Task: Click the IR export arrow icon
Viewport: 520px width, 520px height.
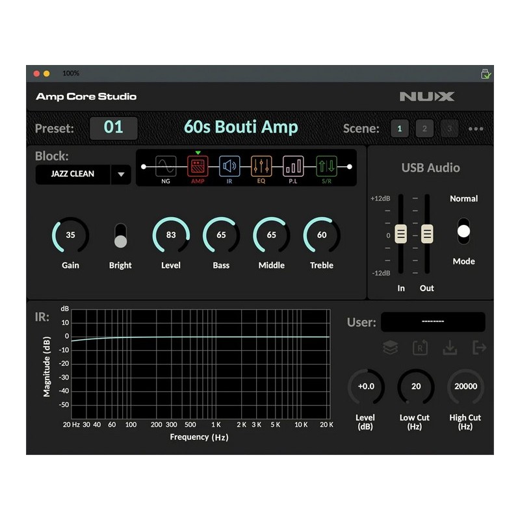Action: coord(479,348)
